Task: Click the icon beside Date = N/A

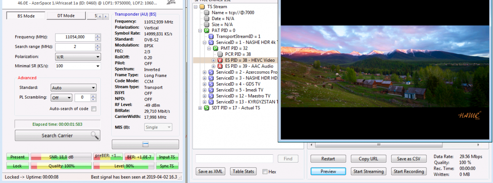Action: pos(207,19)
